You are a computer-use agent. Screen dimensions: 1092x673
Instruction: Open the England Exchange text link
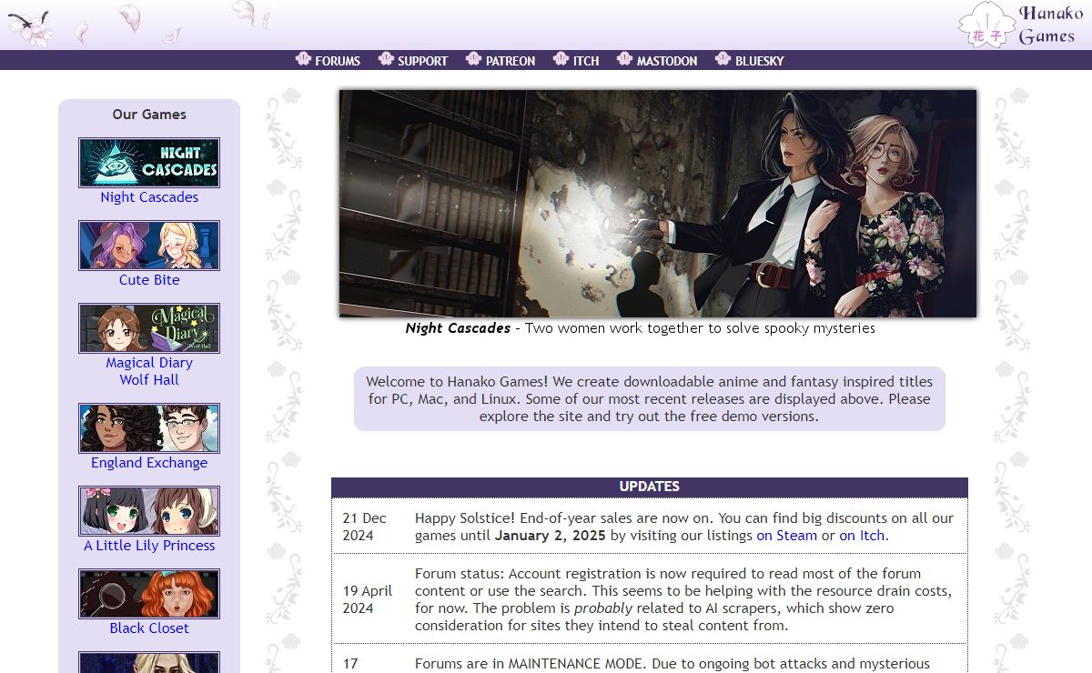click(x=149, y=463)
